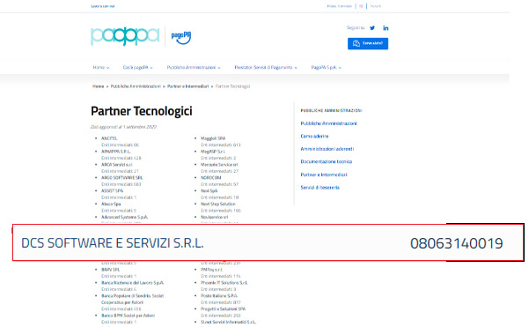Screen dimensions: 529x327
Task: Expand the Home navigation menu
Action: click(x=101, y=68)
